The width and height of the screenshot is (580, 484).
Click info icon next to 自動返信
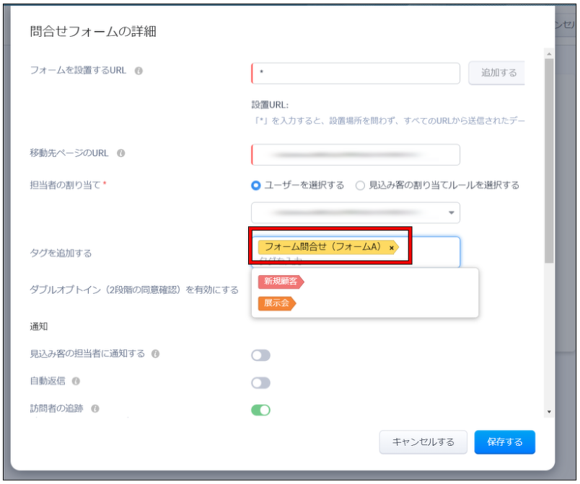tap(76, 381)
